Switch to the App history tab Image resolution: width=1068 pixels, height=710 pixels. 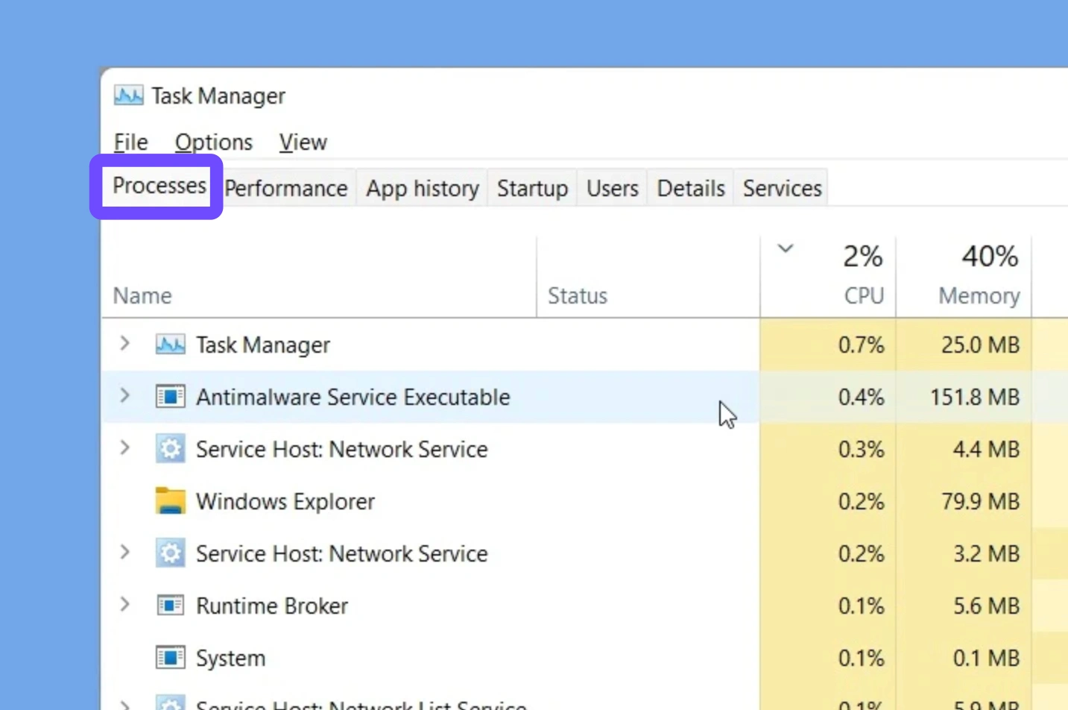[422, 189]
